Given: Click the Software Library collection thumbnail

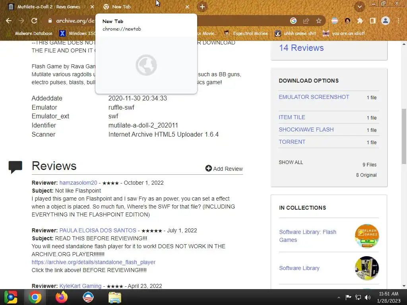Looking at the screenshot, I should point(367,268).
